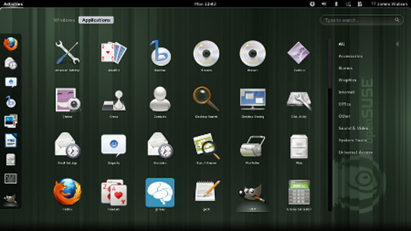Open the gedit text editor

[206, 194]
